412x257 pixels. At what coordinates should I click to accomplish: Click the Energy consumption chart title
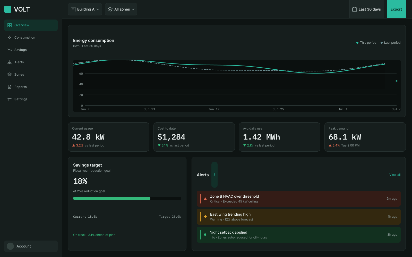(94, 40)
